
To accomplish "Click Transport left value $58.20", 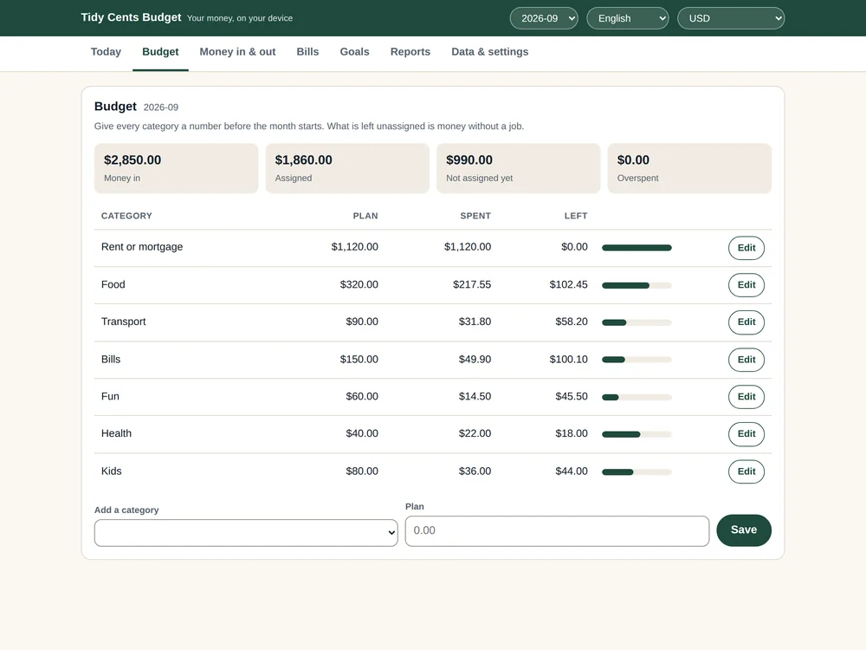I will (571, 322).
